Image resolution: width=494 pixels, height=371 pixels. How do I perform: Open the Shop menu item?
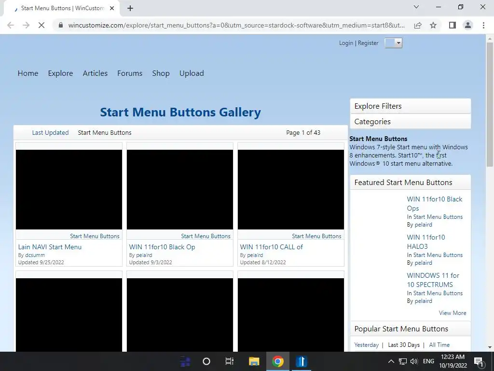pos(161,73)
